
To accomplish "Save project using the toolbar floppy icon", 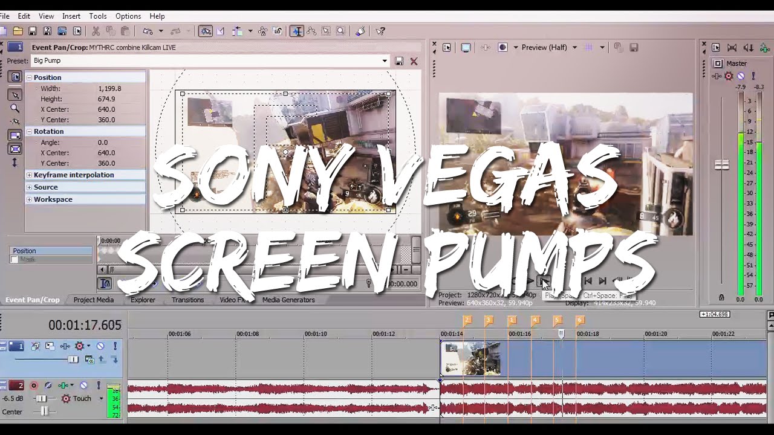I will 33,31.
